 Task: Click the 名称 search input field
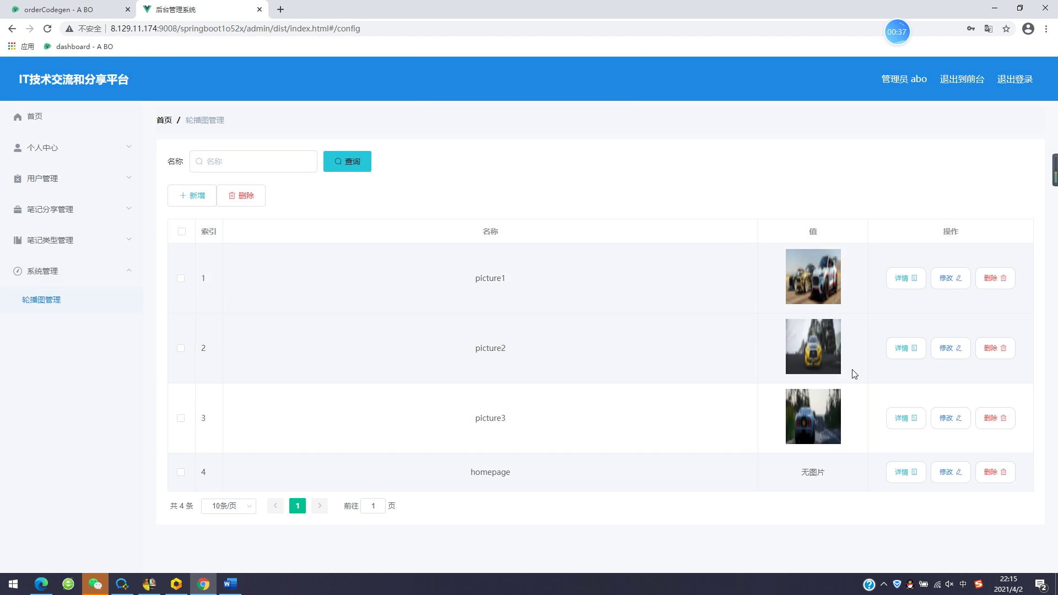point(253,161)
